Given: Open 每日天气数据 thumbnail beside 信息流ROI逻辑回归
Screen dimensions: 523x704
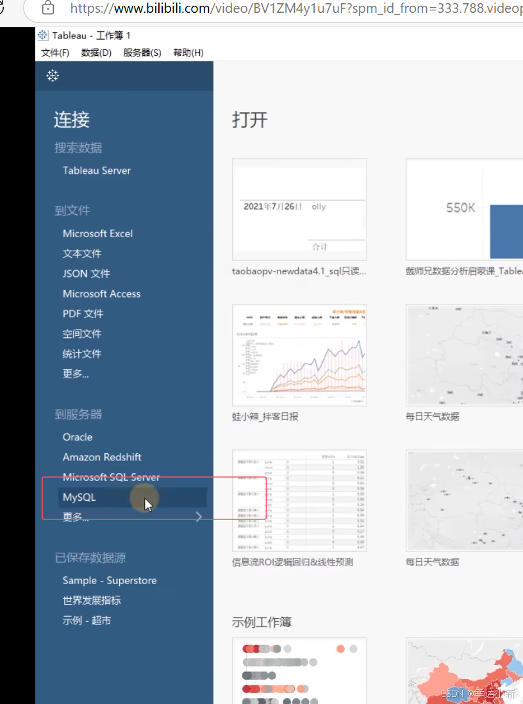Looking at the screenshot, I should (x=464, y=501).
